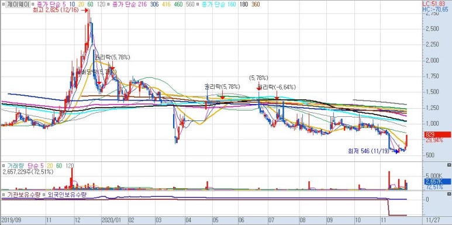
Task: Click the 기관보유수량 indicator label
Action: click(24, 195)
